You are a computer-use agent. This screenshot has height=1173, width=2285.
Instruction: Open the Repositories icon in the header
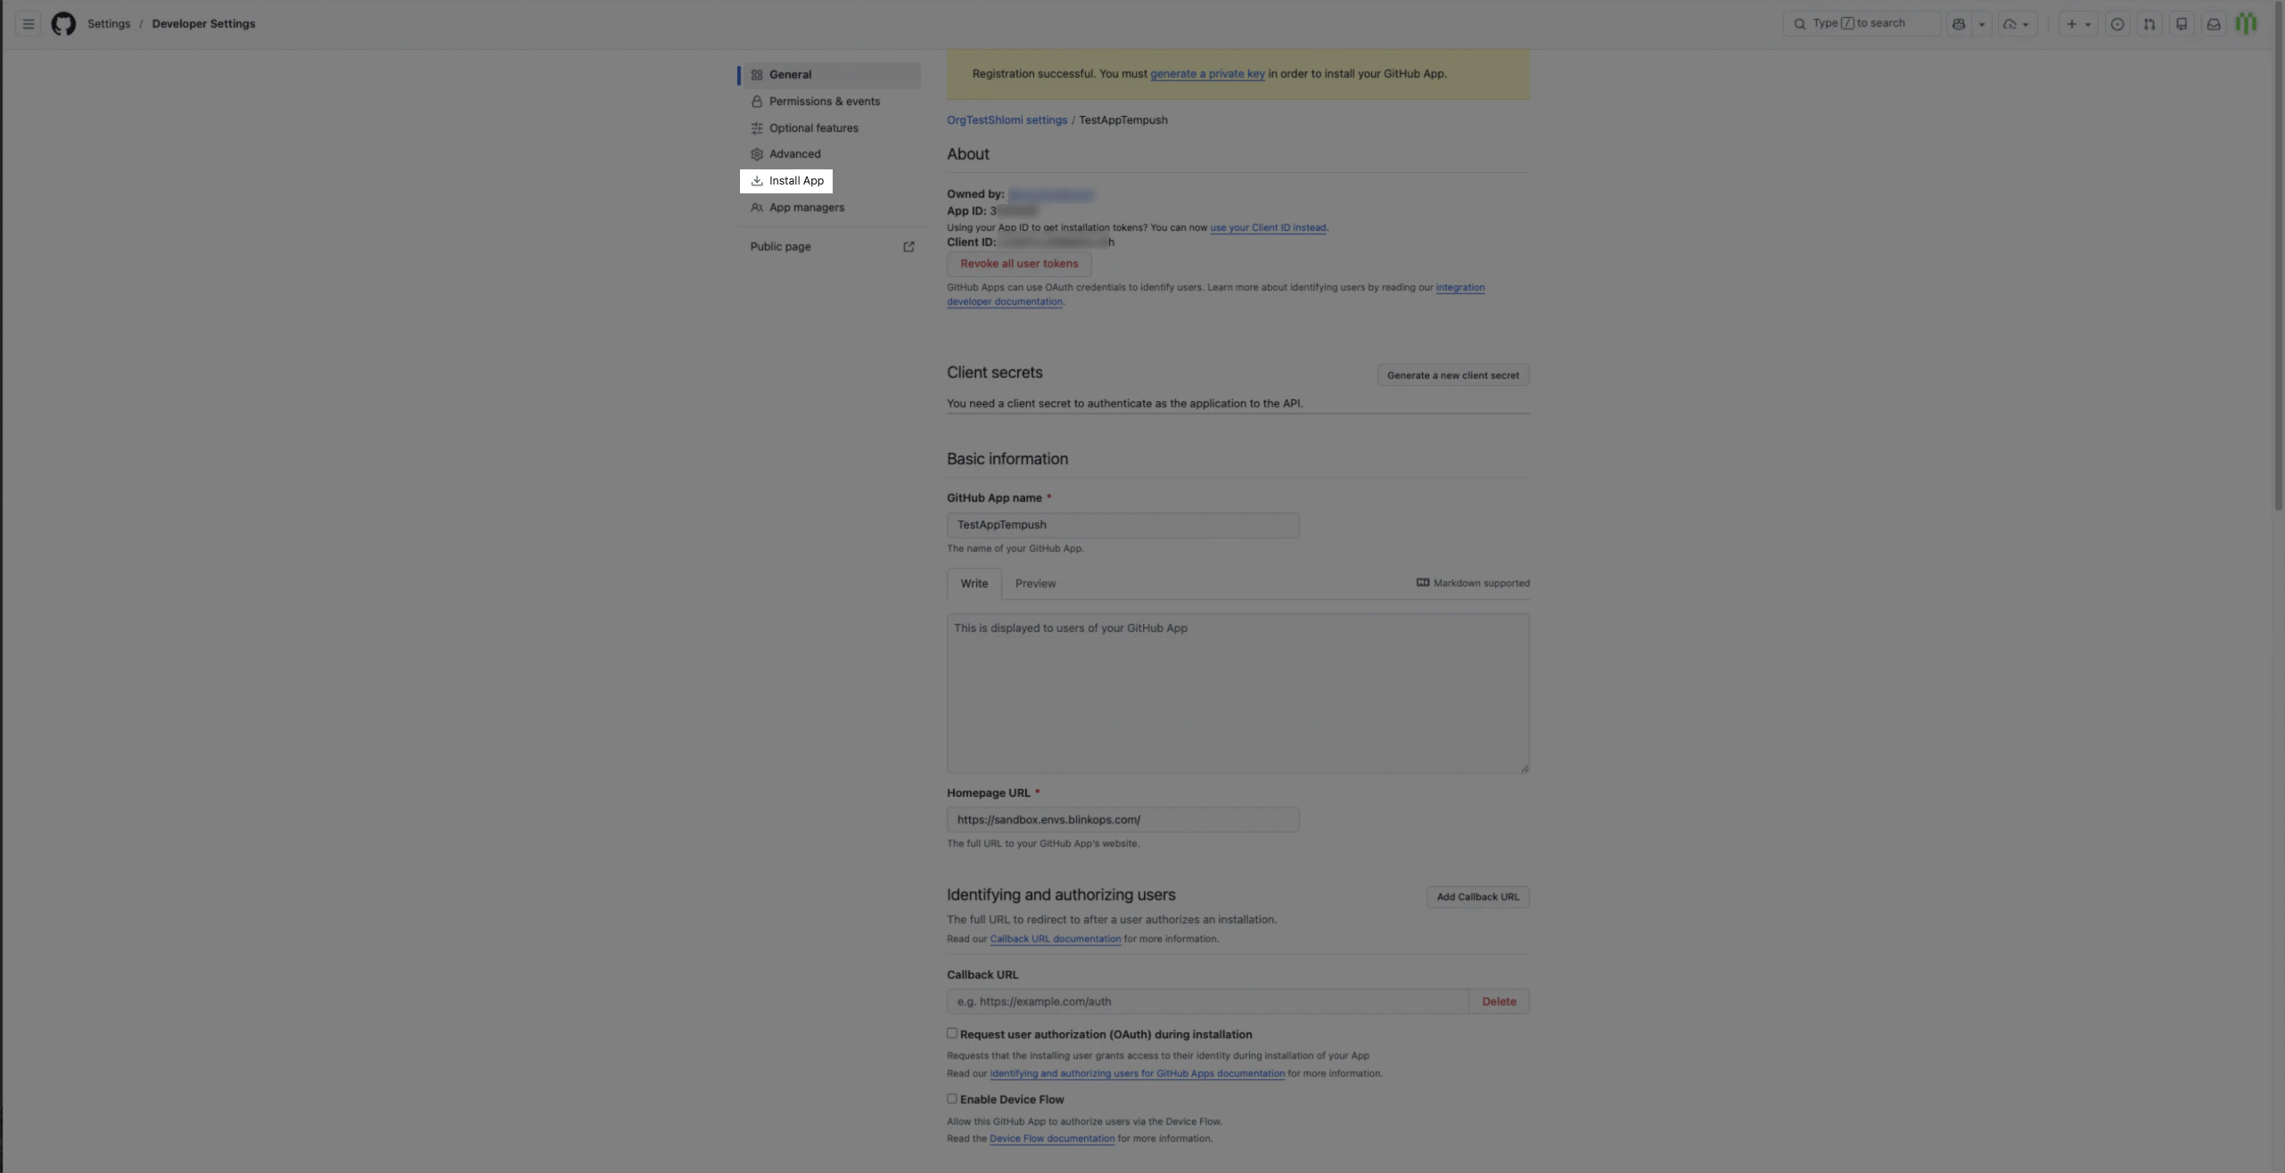pos(2182,24)
